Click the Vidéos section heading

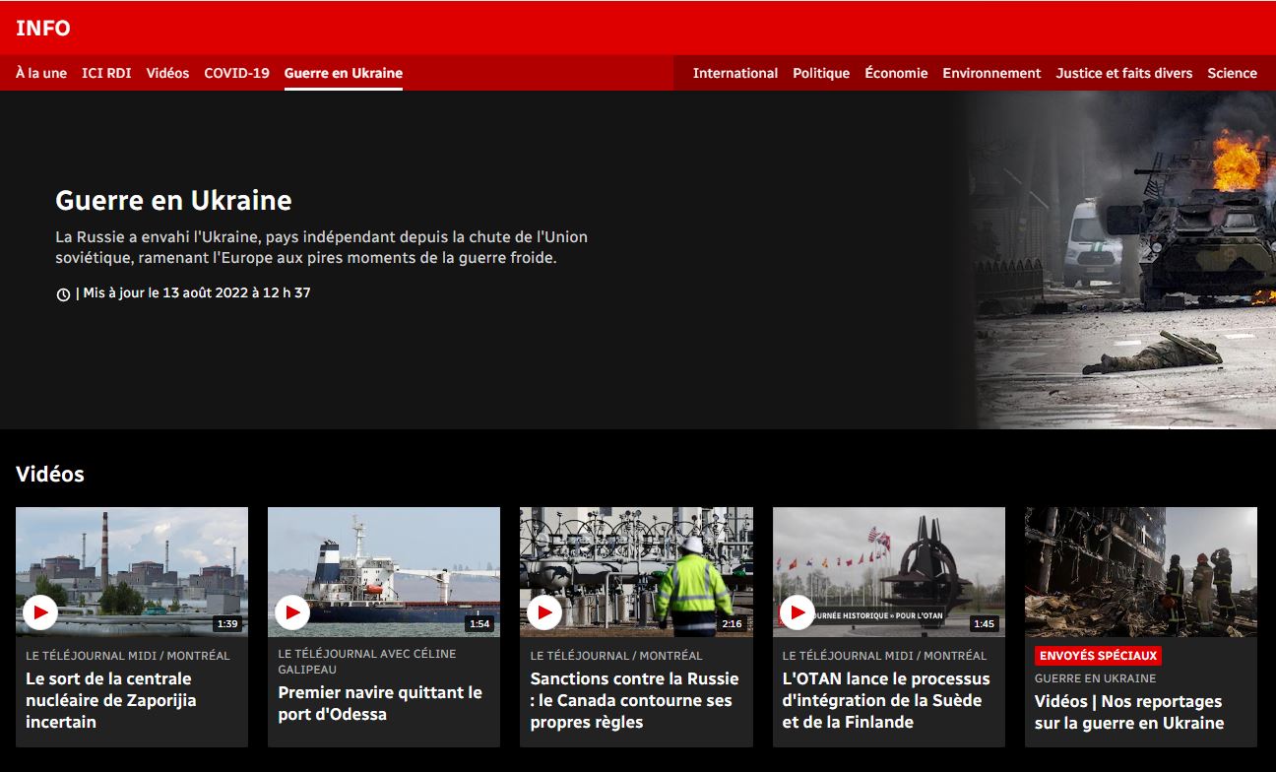pyautogui.click(x=50, y=475)
